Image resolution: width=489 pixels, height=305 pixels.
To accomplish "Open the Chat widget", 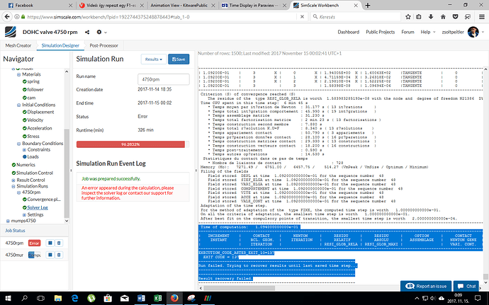I will [x=466, y=286].
